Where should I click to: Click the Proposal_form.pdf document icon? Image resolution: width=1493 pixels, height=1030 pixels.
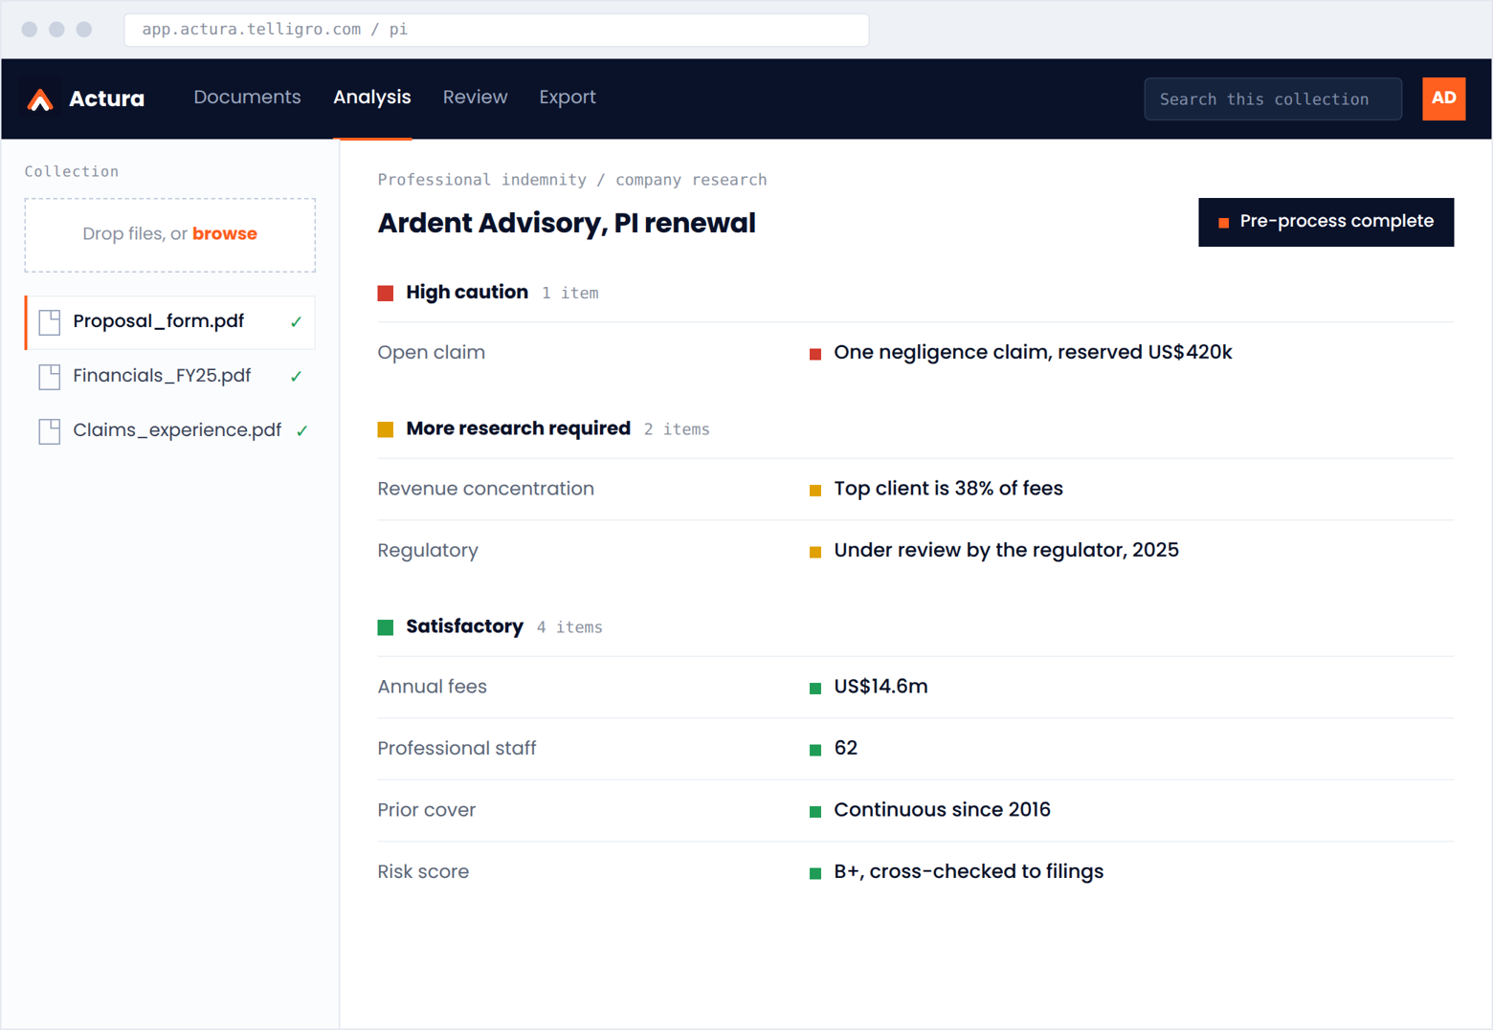click(50, 322)
